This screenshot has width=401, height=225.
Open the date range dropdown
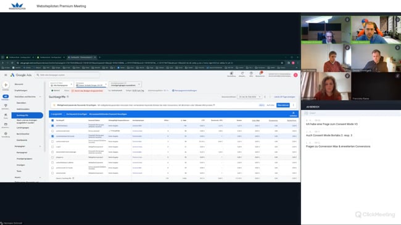pyautogui.click(x=249, y=97)
